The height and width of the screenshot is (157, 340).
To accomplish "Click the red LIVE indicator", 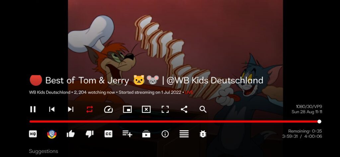I will pos(189,92).
